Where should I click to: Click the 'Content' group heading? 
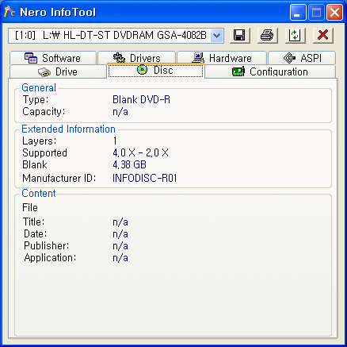39,194
